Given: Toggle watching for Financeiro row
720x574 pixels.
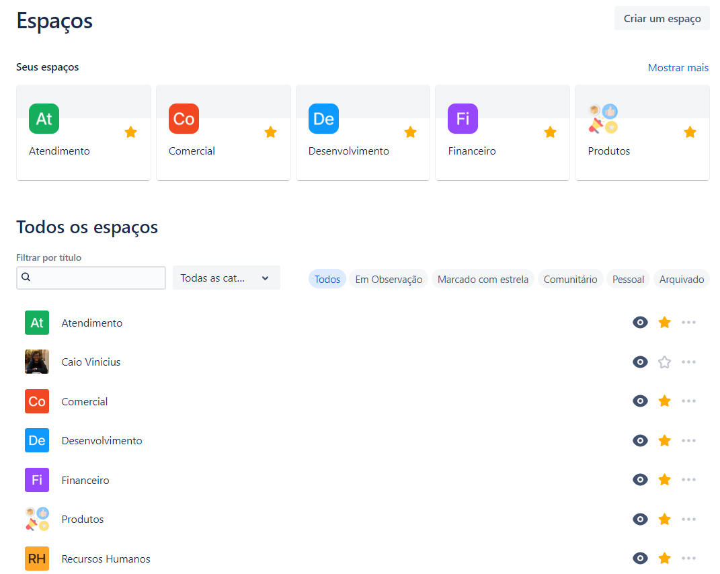Looking at the screenshot, I should point(640,479).
